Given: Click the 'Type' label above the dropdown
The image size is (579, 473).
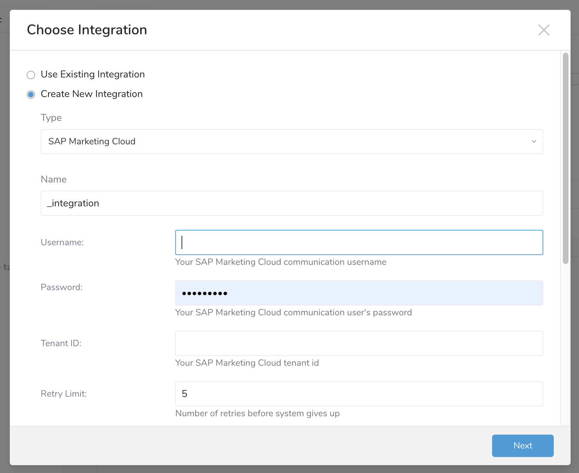Looking at the screenshot, I should 51,118.
